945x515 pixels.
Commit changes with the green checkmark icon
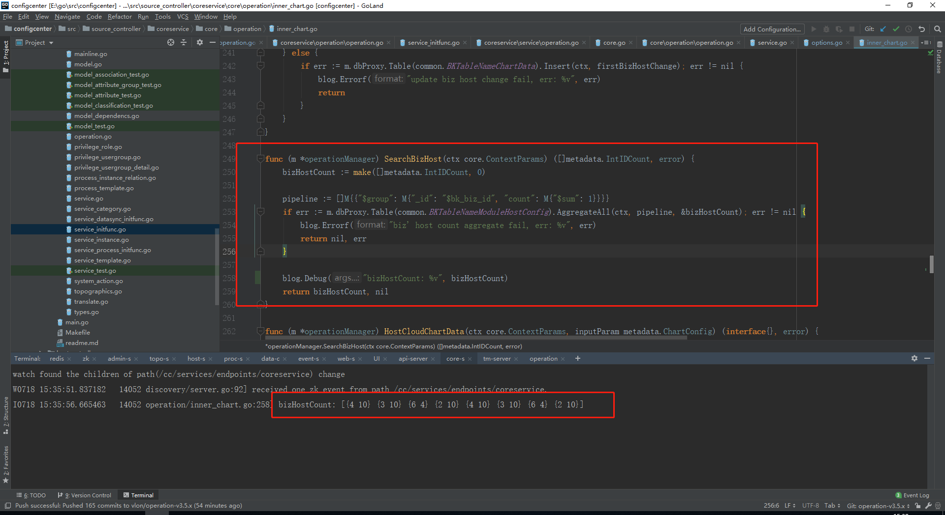pyautogui.click(x=896, y=29)
